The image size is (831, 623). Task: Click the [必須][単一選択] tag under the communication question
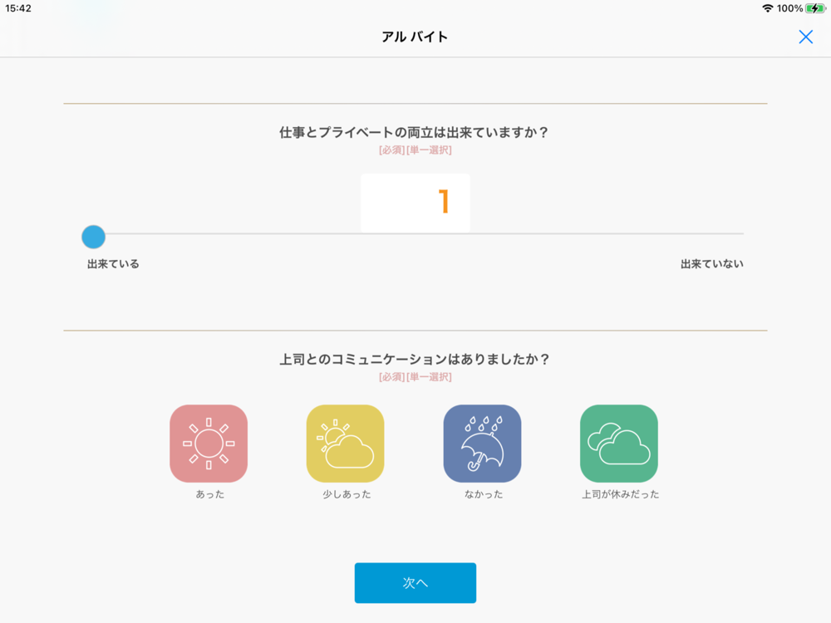[x=415, y=377]
